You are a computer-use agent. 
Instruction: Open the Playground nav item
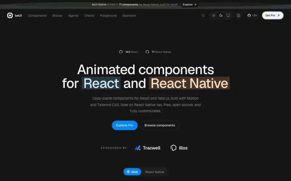pyautogui.click(x=108, y=16)
